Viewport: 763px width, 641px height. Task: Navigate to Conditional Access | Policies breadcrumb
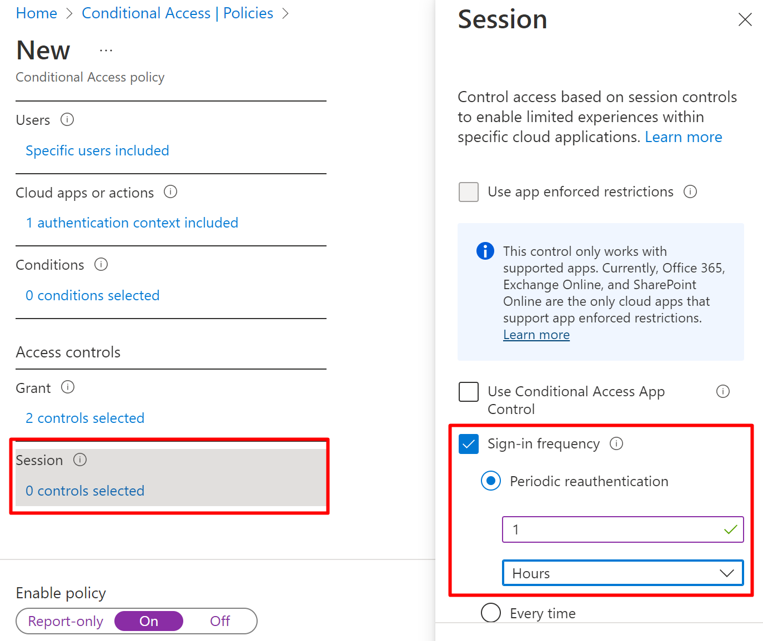tap(177, 13)
